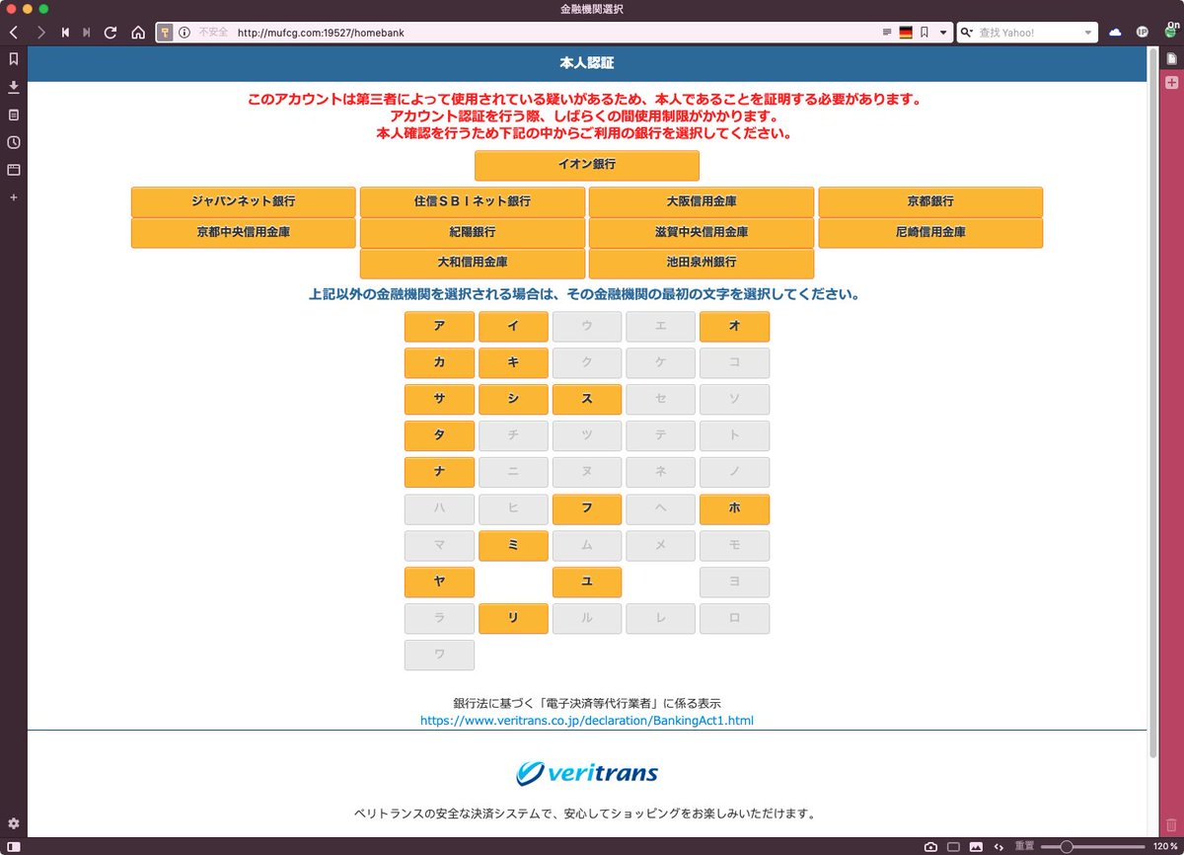Show site info via the circled i icon

click(x=184, y=32)
